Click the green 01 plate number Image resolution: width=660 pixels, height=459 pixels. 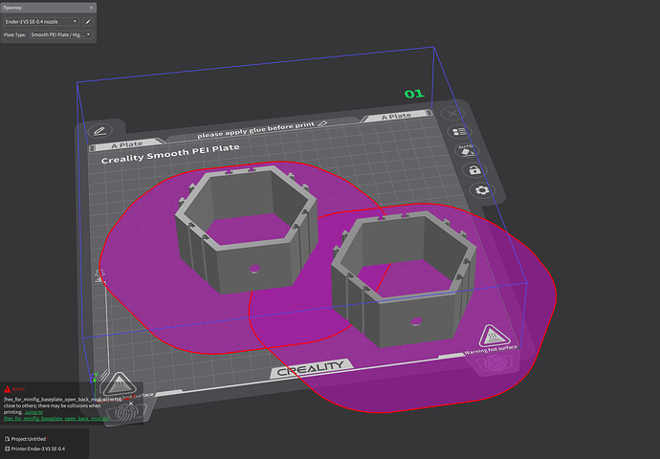click(414, 94)
